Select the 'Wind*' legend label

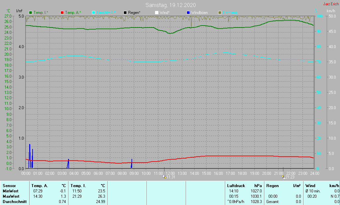165,13
